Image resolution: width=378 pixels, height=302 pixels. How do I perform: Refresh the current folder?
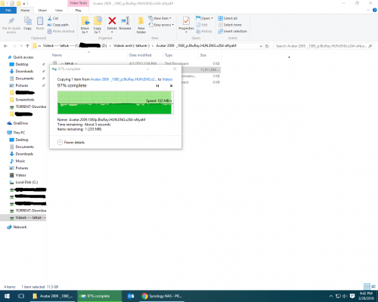(267, 46)
